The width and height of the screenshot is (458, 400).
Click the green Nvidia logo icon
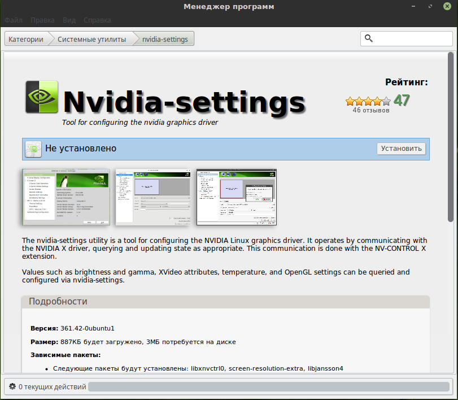[x=42, y=97]
